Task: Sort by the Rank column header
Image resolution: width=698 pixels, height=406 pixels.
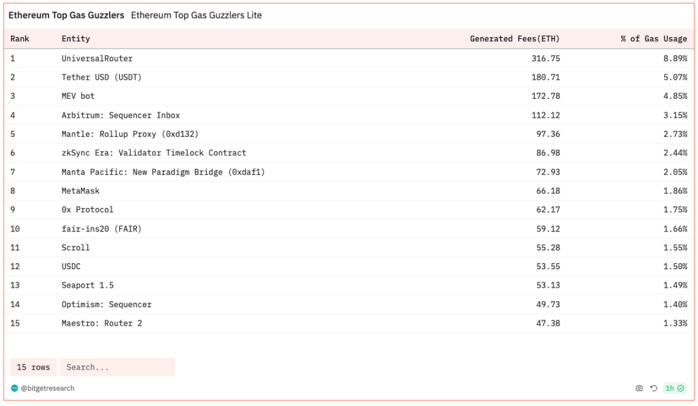Action: click(x=20, y=39)
